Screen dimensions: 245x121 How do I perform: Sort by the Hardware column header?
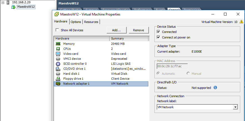click(81, 38)
